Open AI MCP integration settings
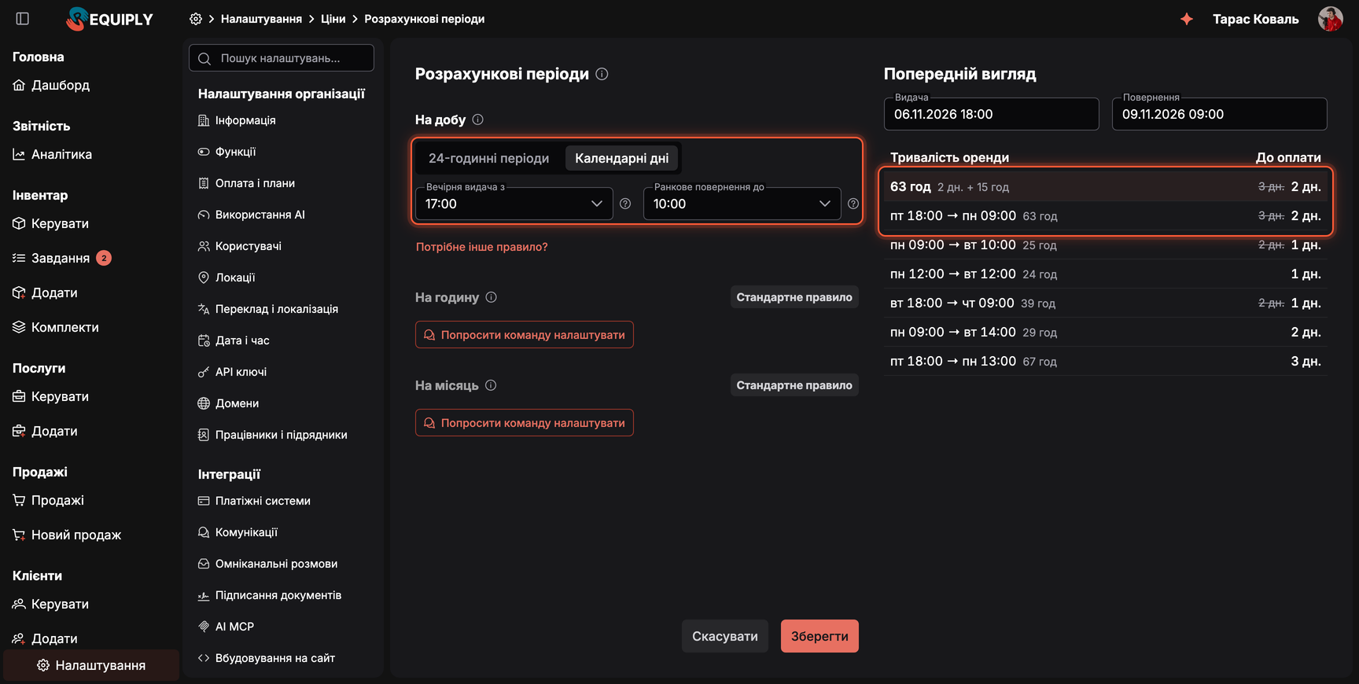The height and width of the screenshot is (684, 1359). tap(226, 627)
